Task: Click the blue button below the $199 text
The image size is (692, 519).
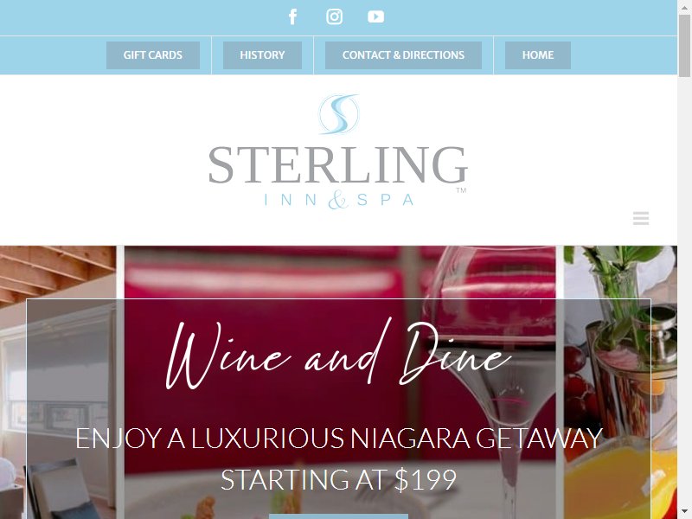Action: tap(338, 516)
